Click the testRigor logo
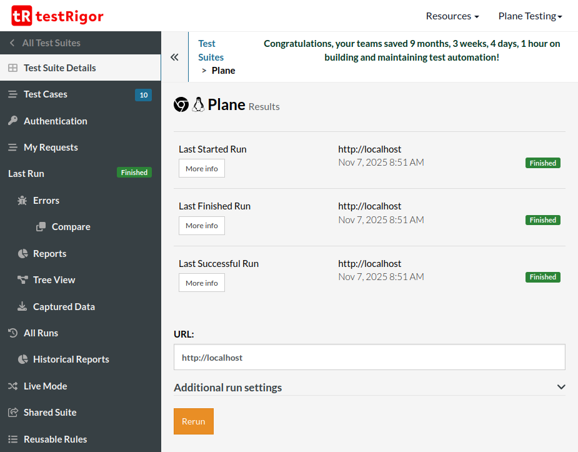578x452 pixels. (x=57, y=16)
